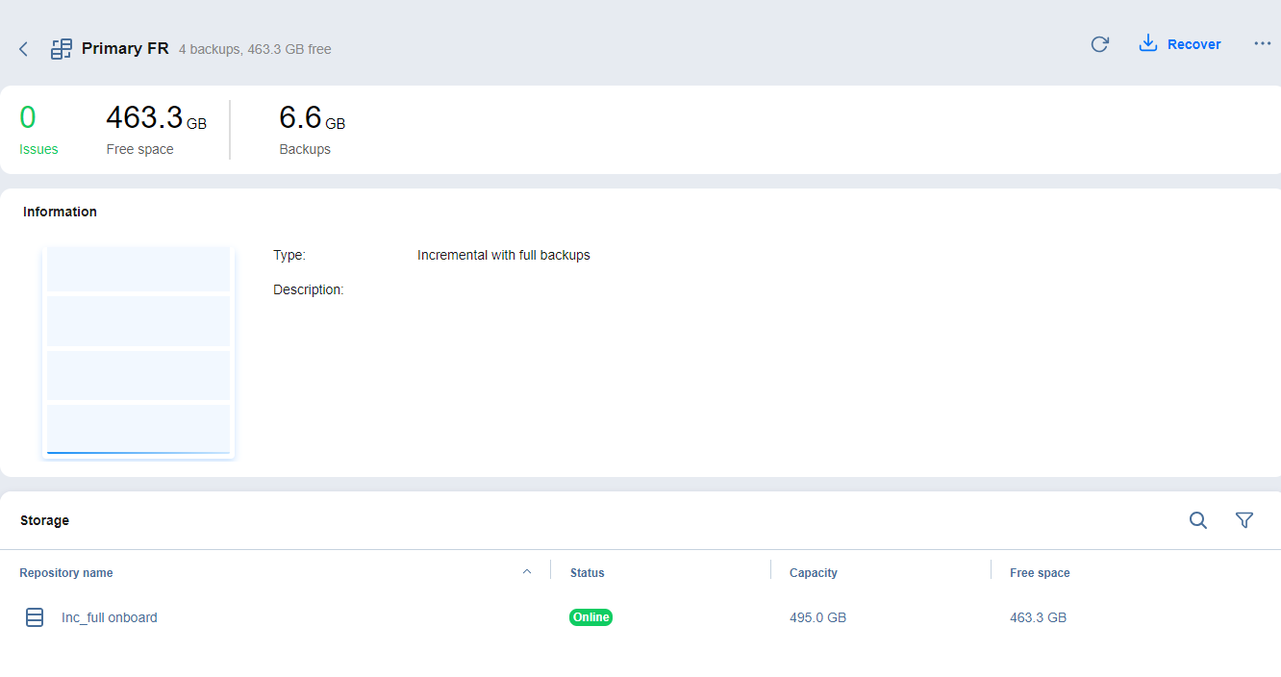Click the Primary FR repository icon
The image size is (1281, 677).
(x=62, y=49)
